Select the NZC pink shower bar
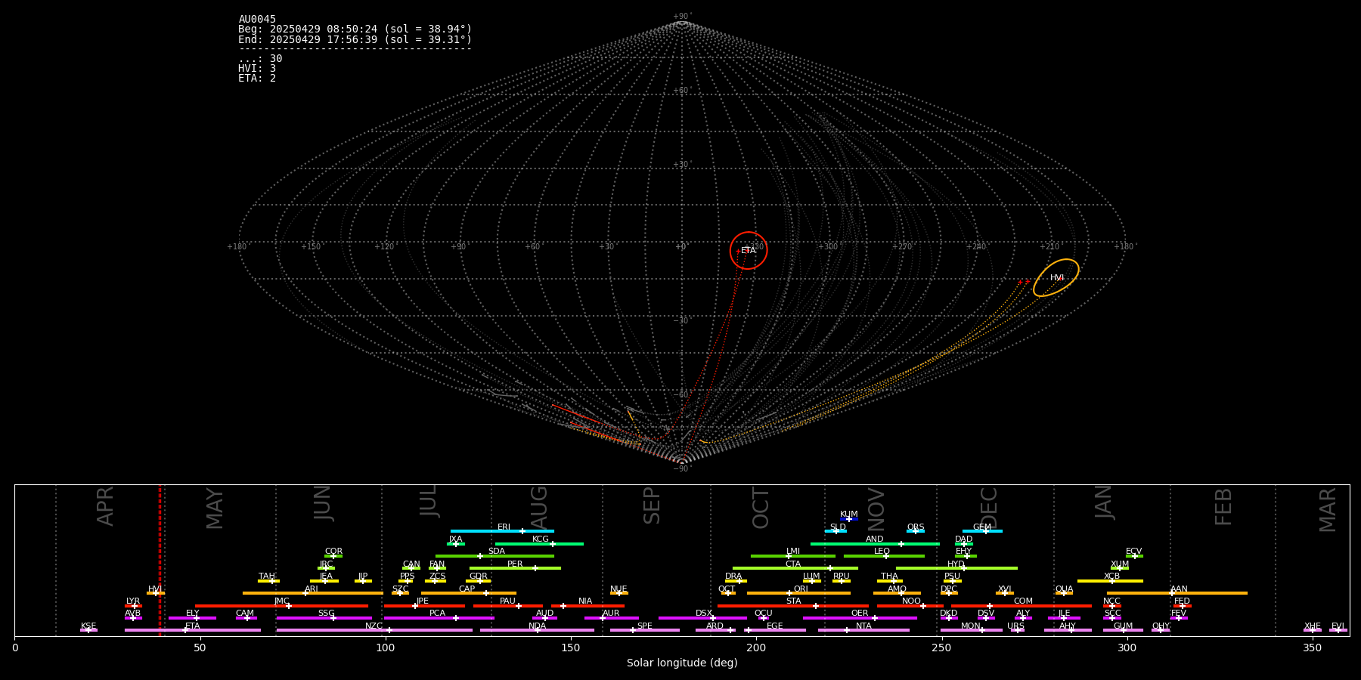1361x680 pixels. (374, 630)
